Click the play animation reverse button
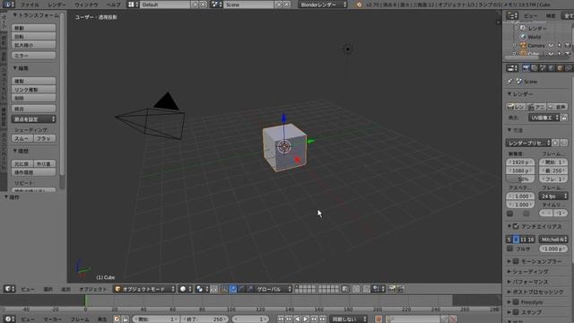Screen dimensions: 574x323 pos(297,319)
